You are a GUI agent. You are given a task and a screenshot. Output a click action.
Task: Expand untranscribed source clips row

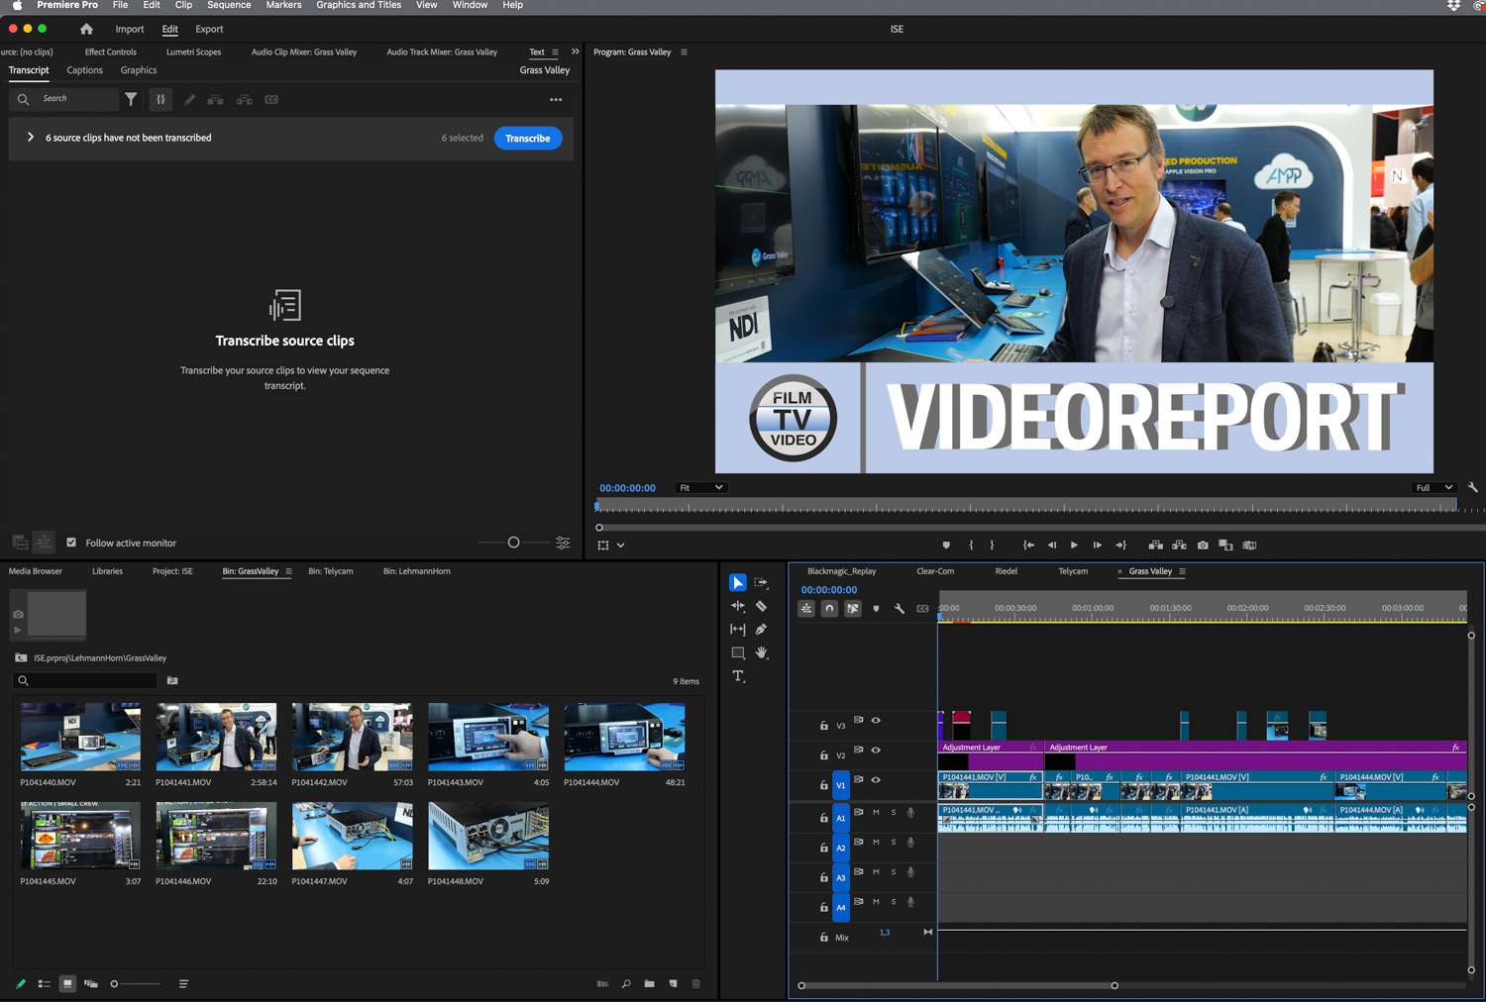(x=31, y=138)
